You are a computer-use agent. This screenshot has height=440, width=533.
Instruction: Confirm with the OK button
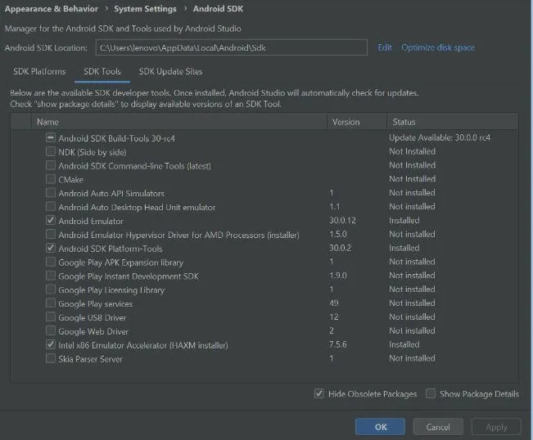[x=380, y=427]
